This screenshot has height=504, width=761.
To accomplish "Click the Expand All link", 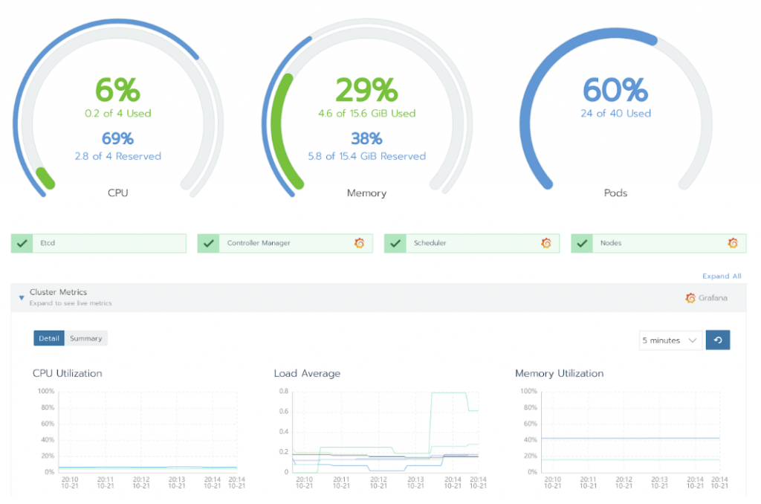I will point(722,276).
